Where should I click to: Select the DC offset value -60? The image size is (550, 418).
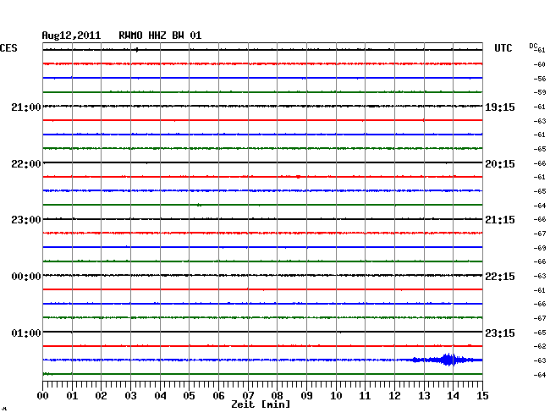(x=540, y=64)
